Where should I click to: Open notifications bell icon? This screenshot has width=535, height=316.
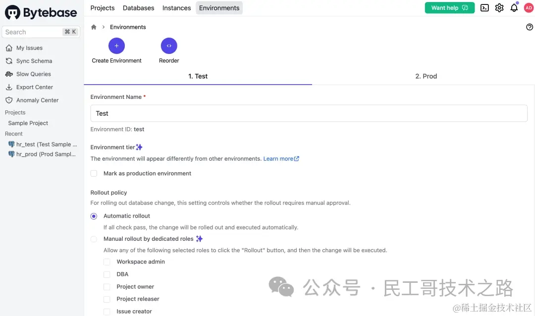pyautogui.click(x=514, y=8)
